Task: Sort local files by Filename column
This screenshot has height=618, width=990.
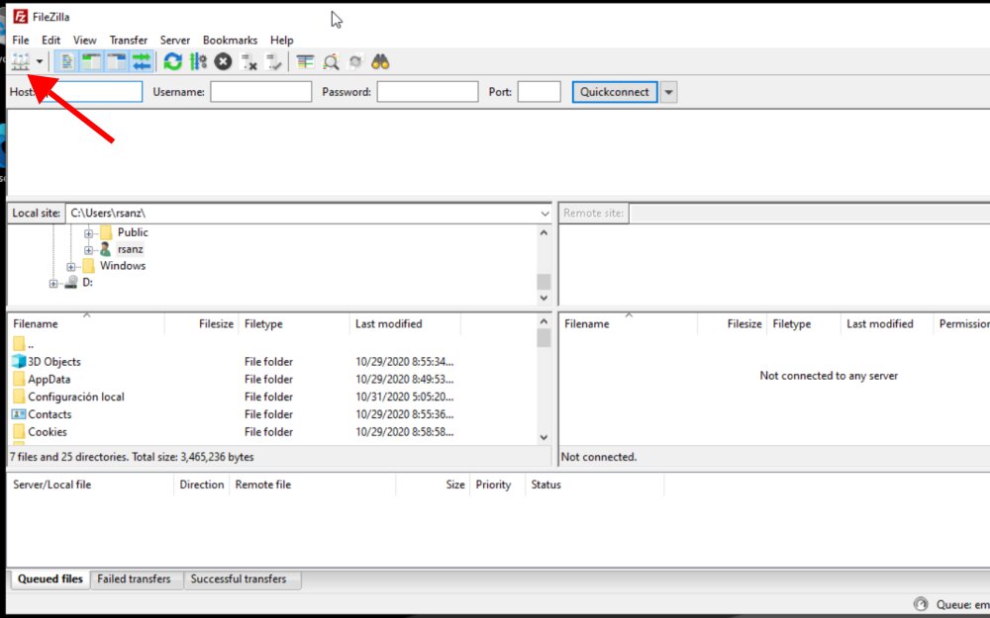Action: (x=86, y=324)
